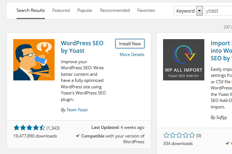The image size is (232, 154).
Task: Click the WP All Import plugin thumbnail
Action: (184, 60)
